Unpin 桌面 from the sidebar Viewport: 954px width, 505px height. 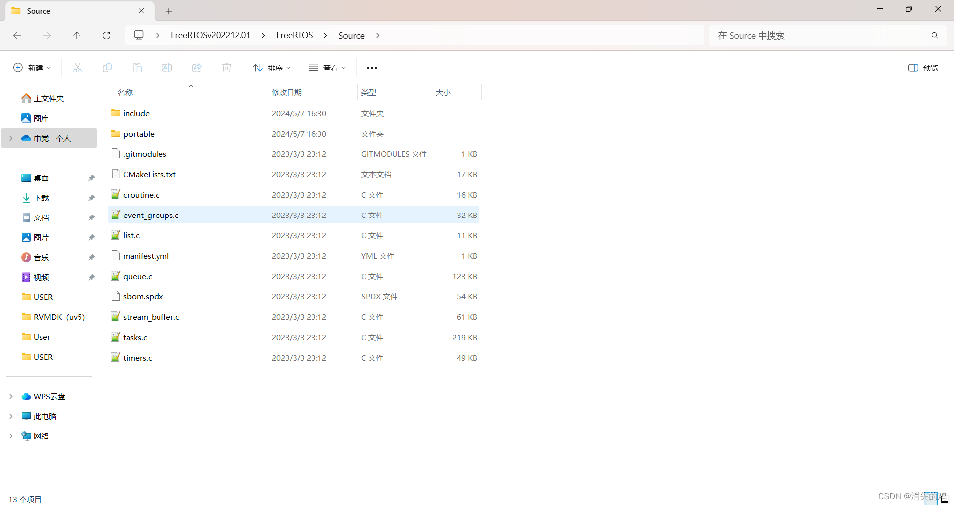coord(91,178)
